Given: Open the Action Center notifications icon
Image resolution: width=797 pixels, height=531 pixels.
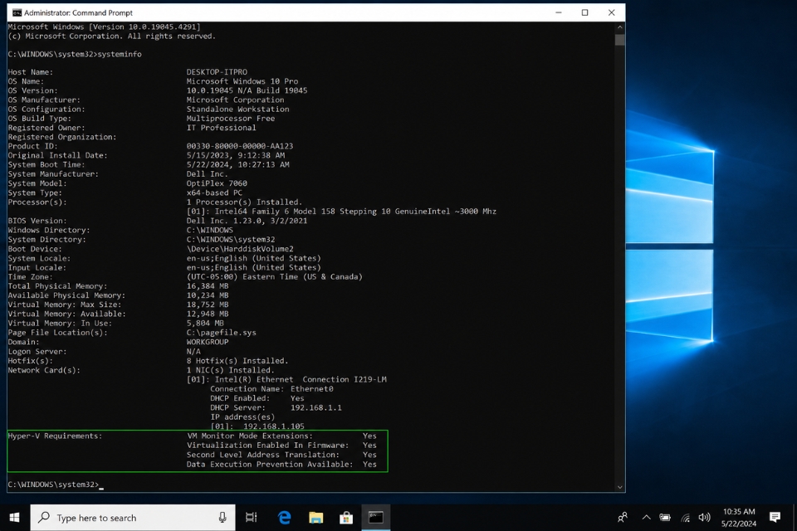Looking at the screenshot, I should (x=775, y=517).
